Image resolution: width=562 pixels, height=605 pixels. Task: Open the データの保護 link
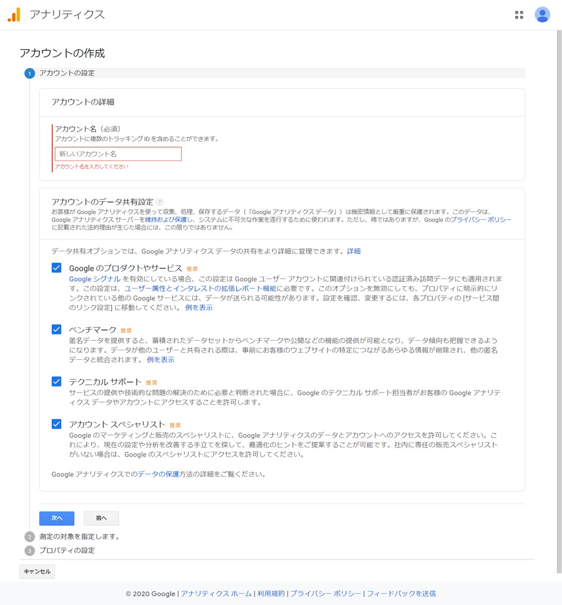pos(158,474)
